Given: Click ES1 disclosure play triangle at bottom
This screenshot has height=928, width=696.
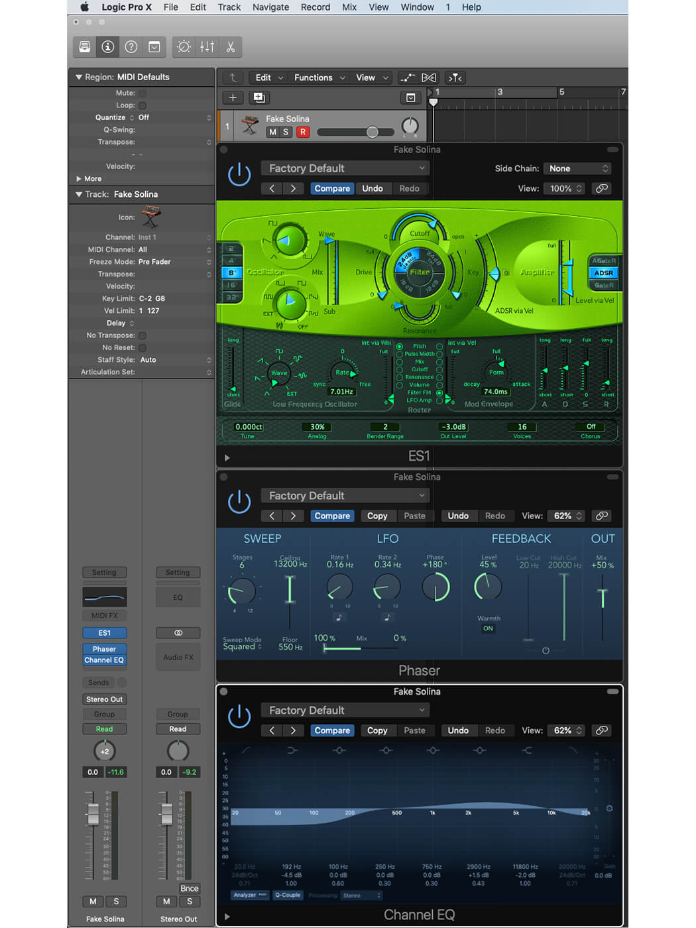Looking at the screenshot, I should [227, 457].
